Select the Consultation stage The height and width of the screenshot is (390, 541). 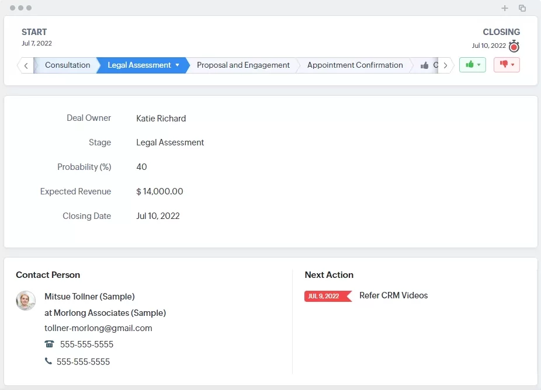67,65
